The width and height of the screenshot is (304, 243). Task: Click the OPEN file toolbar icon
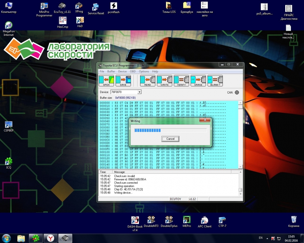[106, 80]
